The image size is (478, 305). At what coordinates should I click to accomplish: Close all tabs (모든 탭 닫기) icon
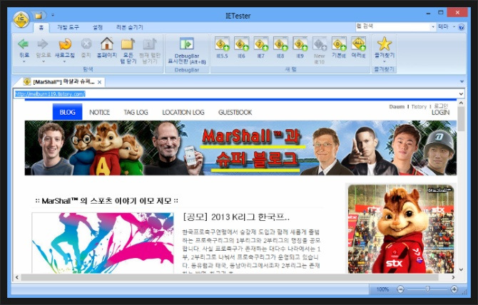point(128,44)
